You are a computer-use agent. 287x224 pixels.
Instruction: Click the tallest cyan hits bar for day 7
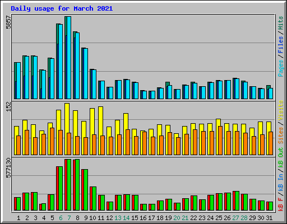pyautogui.click(x=69, y=58)
